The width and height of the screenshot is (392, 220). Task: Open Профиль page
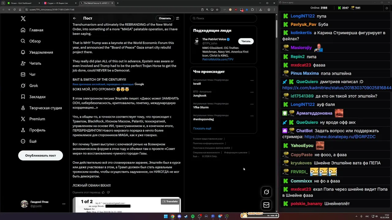click(x=33, y=130)
